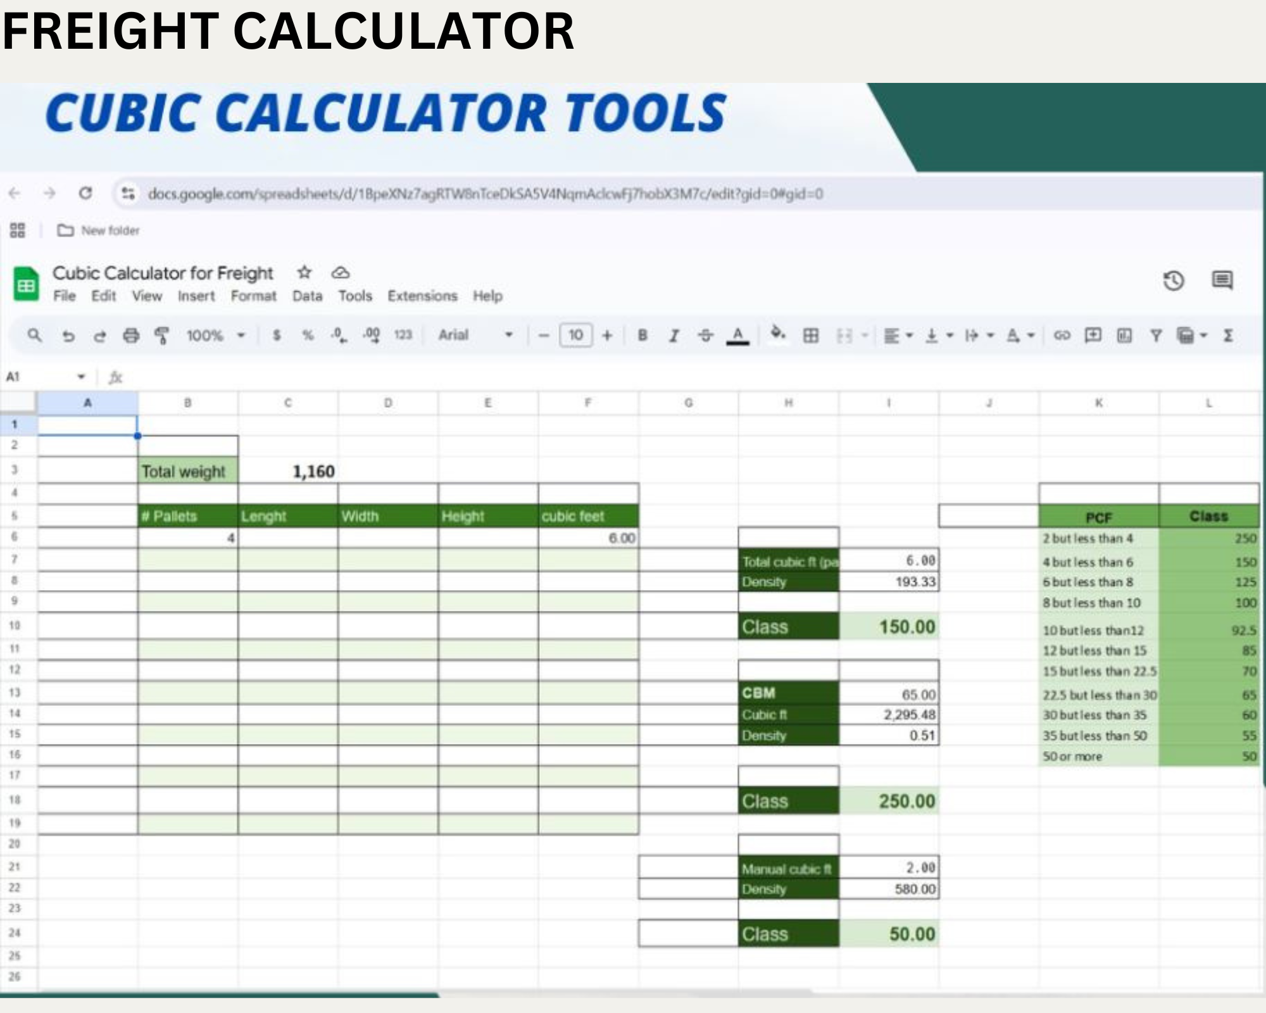The image size is (1266, 1013).
Task: Select the paint format tool
Action: [162, 336]
